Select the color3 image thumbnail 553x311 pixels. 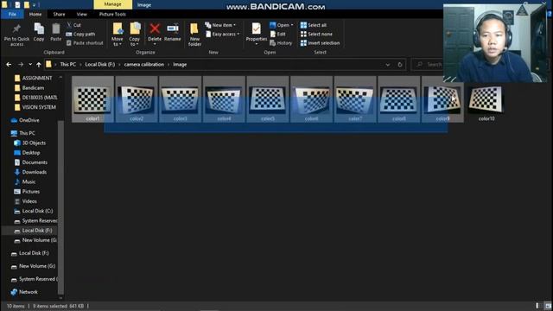[181, 100]
